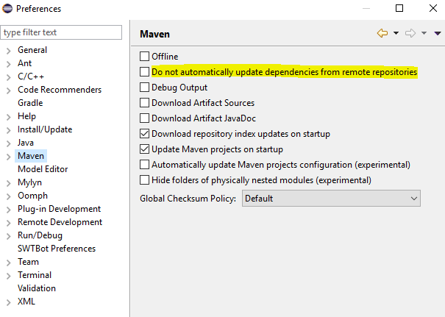Maximize the Preferences window
Screen dimensions: 445x317
click(399, 8)
